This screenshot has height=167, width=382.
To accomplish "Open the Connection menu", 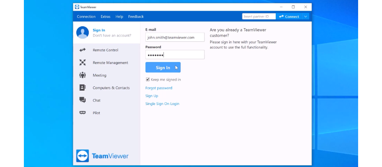I will (86, 17).
